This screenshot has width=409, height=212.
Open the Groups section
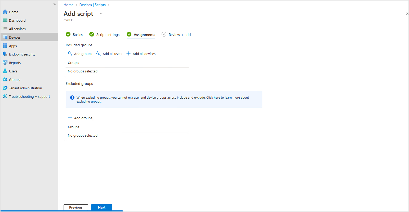[x=15, y=79]
